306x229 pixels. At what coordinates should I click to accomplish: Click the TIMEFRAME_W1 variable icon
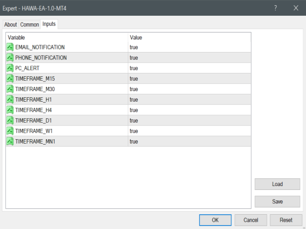10,131
